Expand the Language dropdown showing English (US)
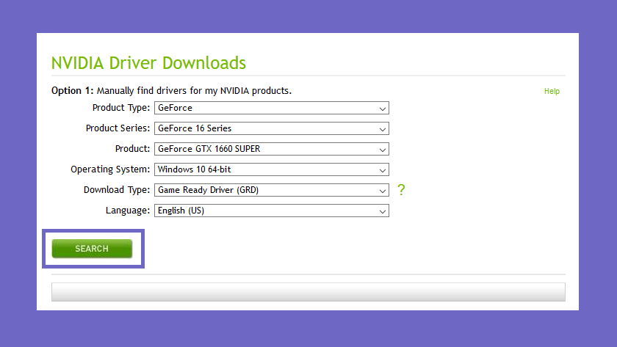 [272, 211]
